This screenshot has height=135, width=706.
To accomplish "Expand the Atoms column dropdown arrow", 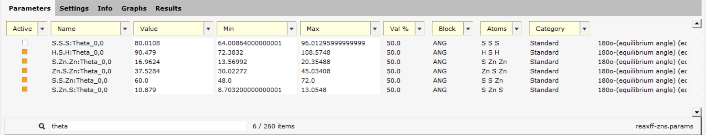I will [517, 29].
